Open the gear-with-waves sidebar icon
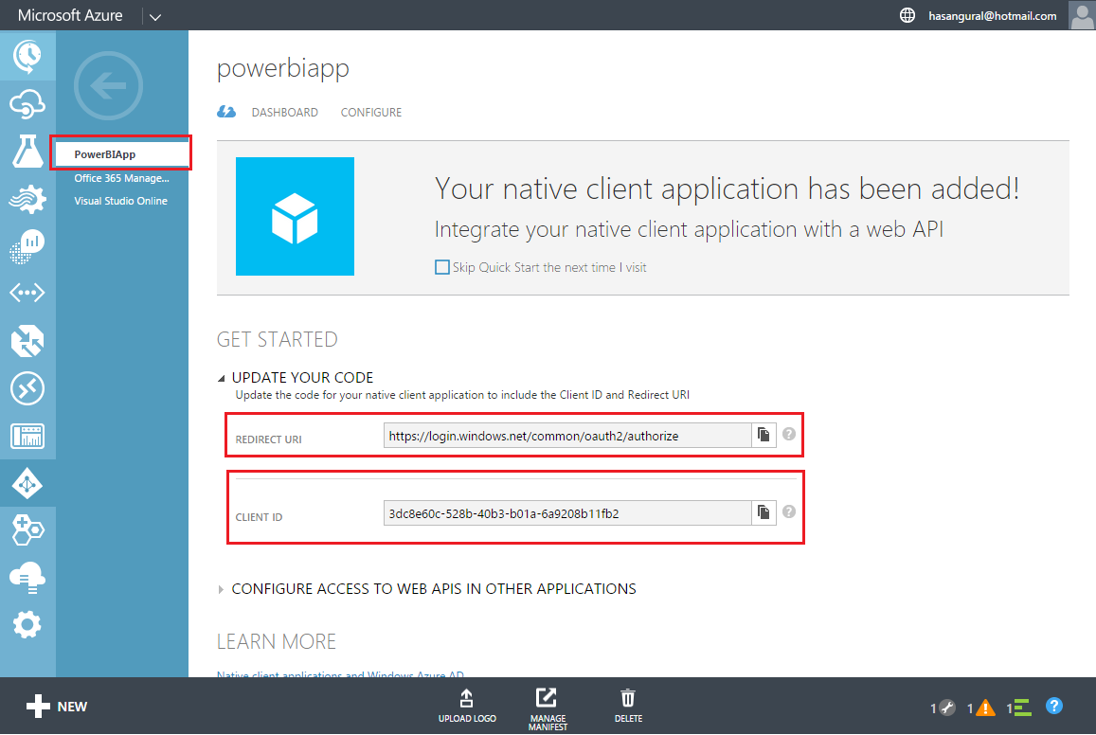The height and width of the screenshot is (735, 1096). point(27,200)
